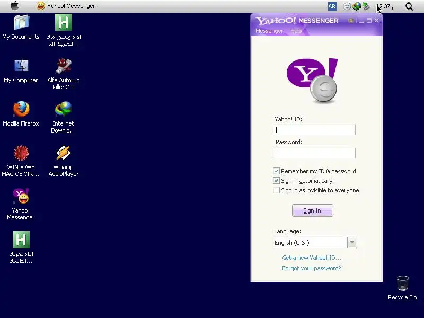424x318 pixels.
Task: Click Forgot your password link
Action: [x=312, y=268]
